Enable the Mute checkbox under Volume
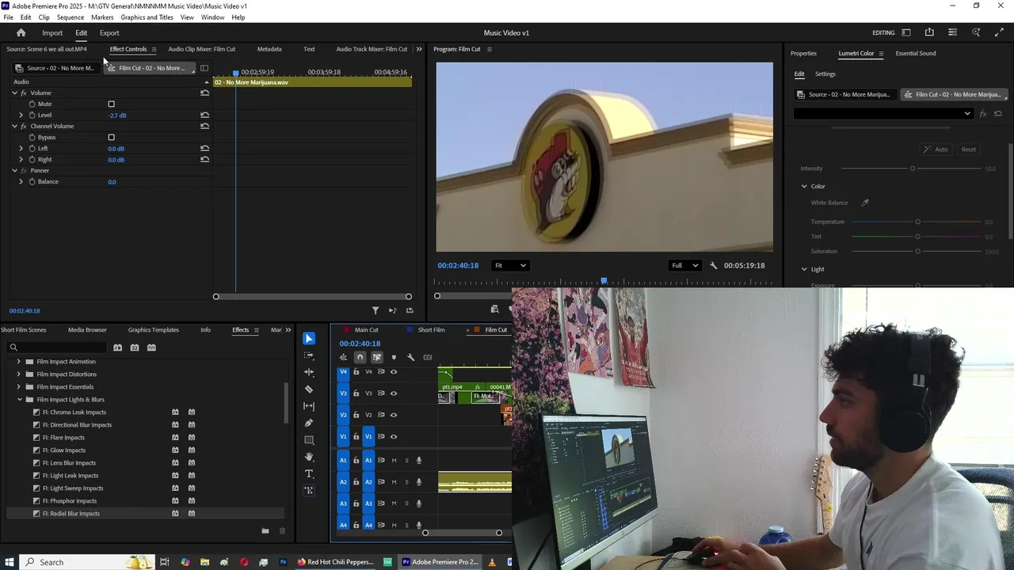Viewport: 1014px width, 570px height. pyautogui.click(x=111, y=104)
